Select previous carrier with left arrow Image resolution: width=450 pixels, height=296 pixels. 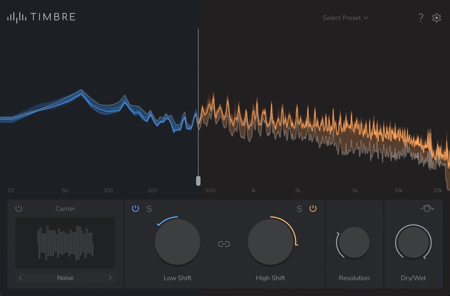pyautogui.click(x=20, y=278)
